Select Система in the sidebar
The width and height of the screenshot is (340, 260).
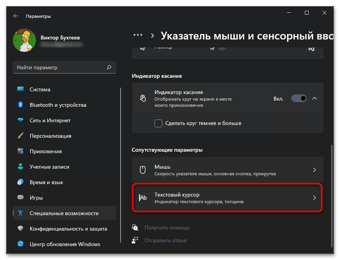(x=40, y=89)
